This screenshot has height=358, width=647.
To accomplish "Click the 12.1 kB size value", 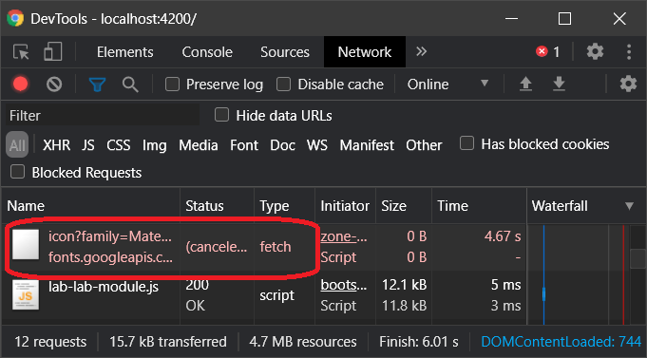I will pyautogui.click(x=405, y=285).
